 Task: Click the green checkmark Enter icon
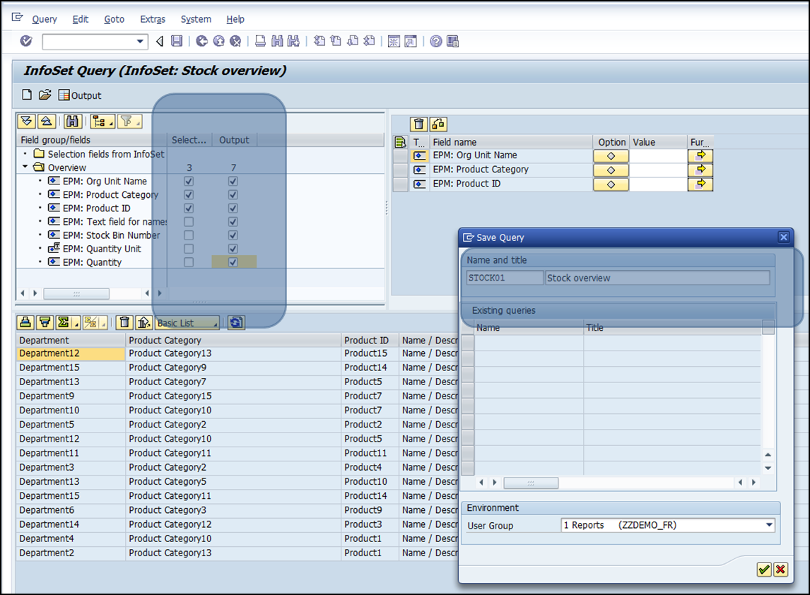[x=26, y=41]
